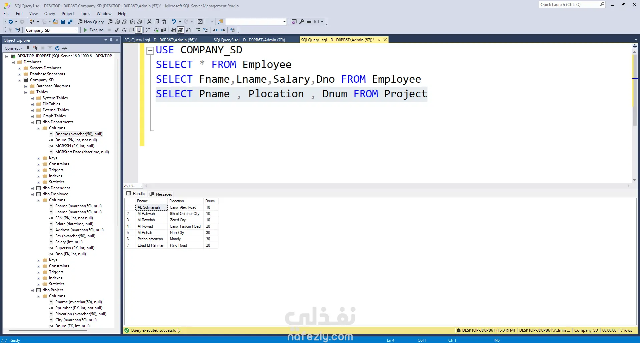Click the Save All icon

[x=70, y=22]
